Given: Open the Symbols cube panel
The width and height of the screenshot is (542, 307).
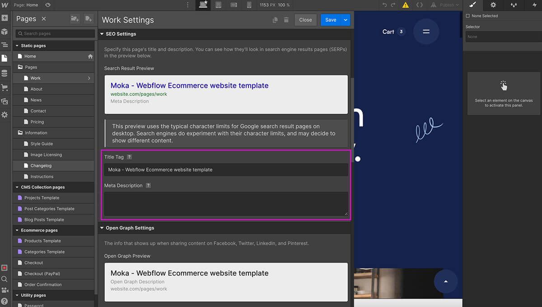Looking at the screenshot, I should point(5,32).
